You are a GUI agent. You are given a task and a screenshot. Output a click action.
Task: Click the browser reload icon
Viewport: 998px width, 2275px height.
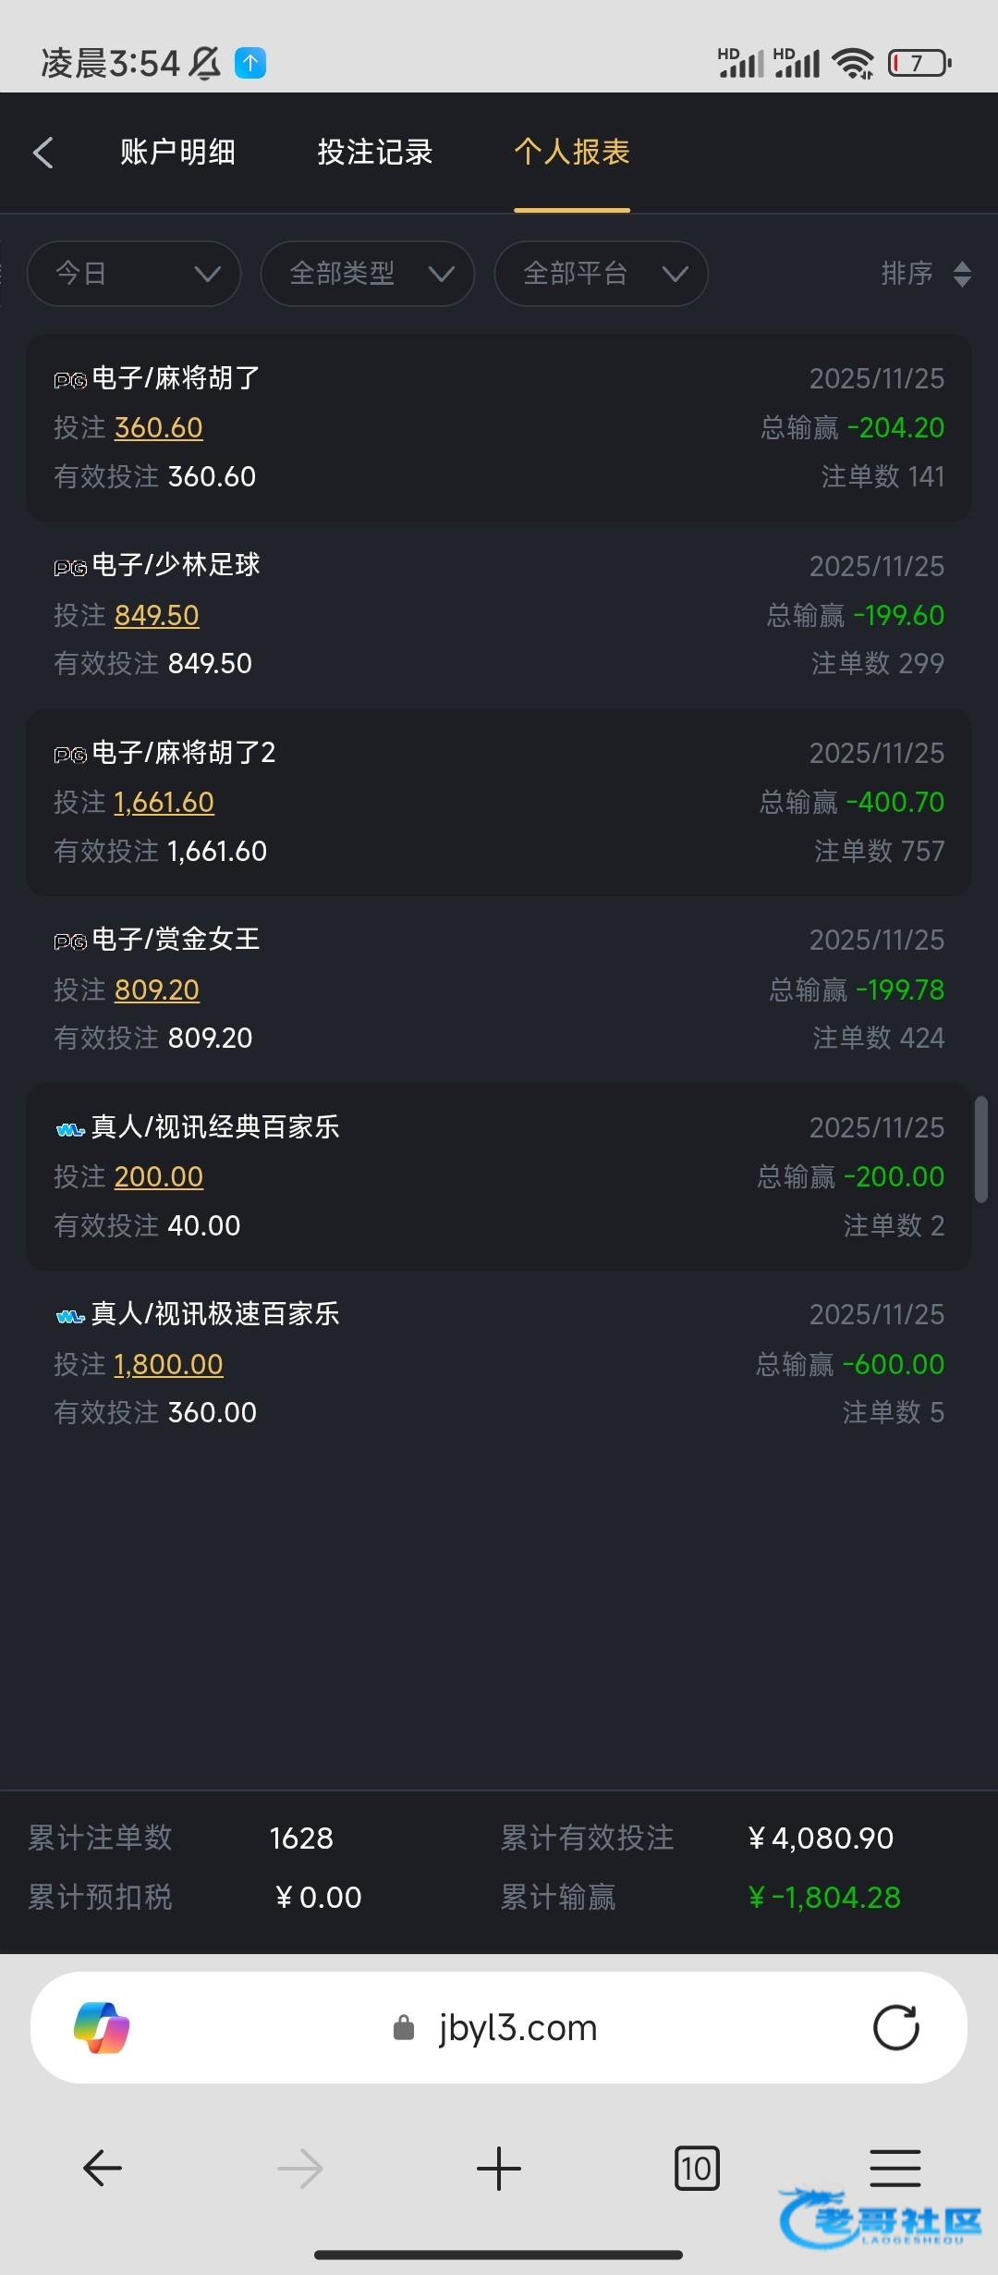click(895, 2028)
